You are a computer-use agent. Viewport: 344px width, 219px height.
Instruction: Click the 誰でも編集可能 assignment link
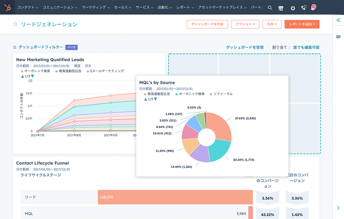(306, 47)
